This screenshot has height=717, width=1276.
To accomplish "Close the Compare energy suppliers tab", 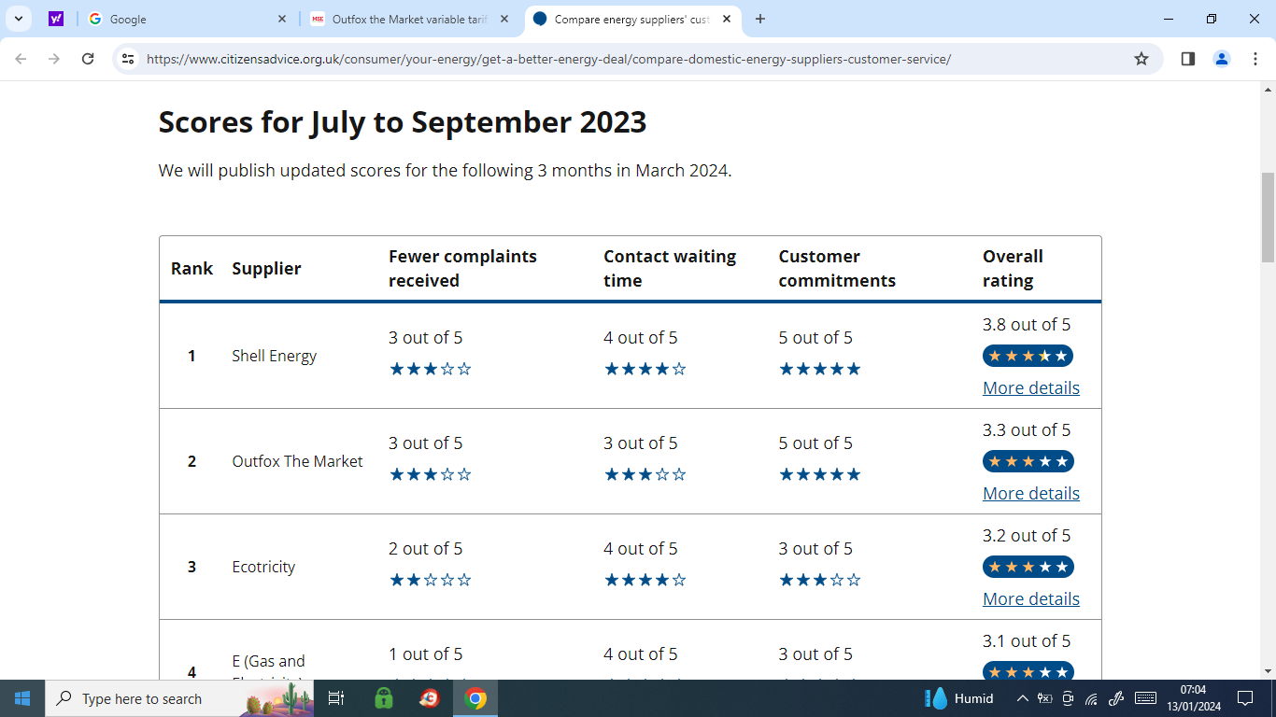I will click(727, 19).
